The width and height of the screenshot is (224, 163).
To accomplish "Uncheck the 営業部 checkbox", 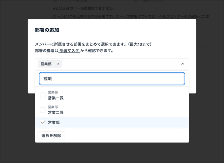I will [x=43, y=123].
